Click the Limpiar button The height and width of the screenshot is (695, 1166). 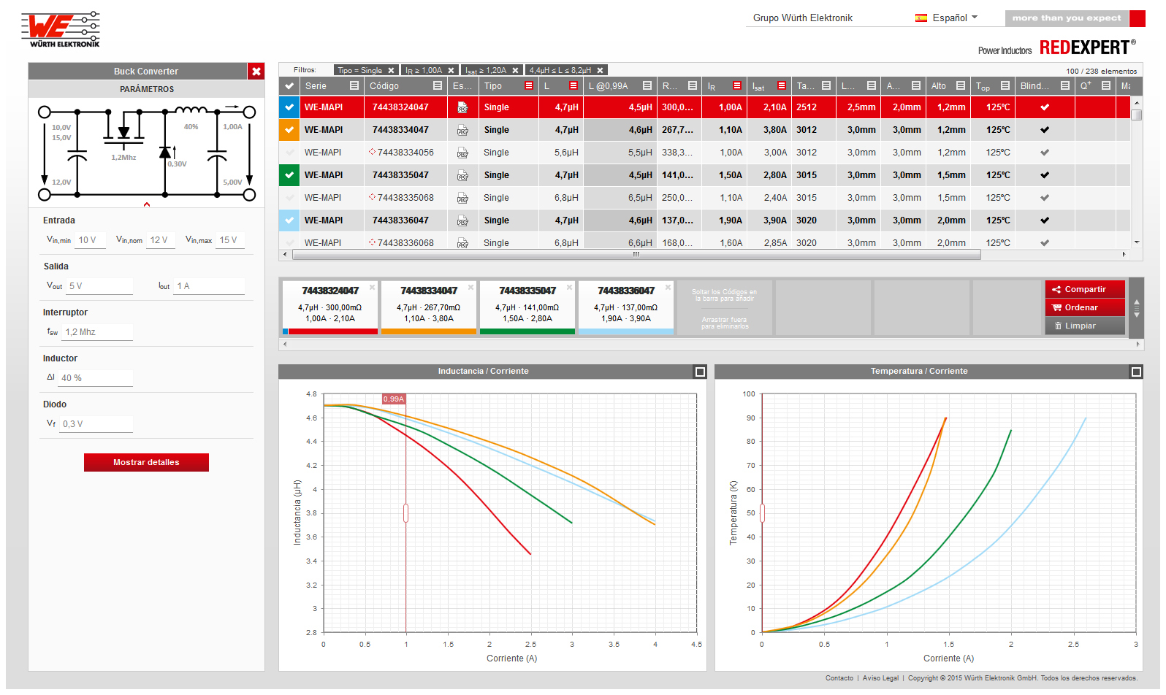(1085, 326)
